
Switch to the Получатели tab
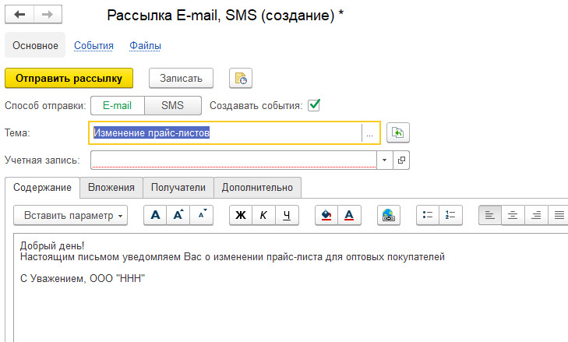tap(178, 188)
